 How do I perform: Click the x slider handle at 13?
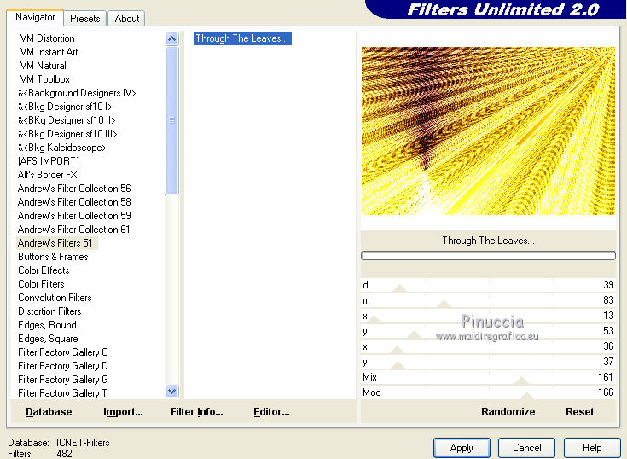(x=374, y=319)
